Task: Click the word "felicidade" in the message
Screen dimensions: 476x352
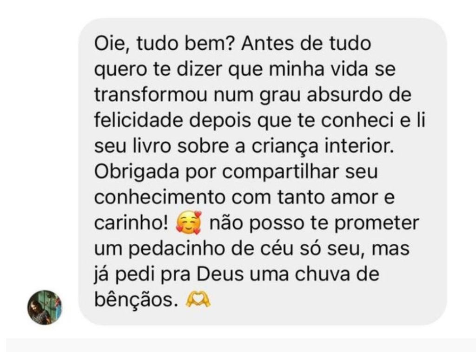Action: [139, 120]
